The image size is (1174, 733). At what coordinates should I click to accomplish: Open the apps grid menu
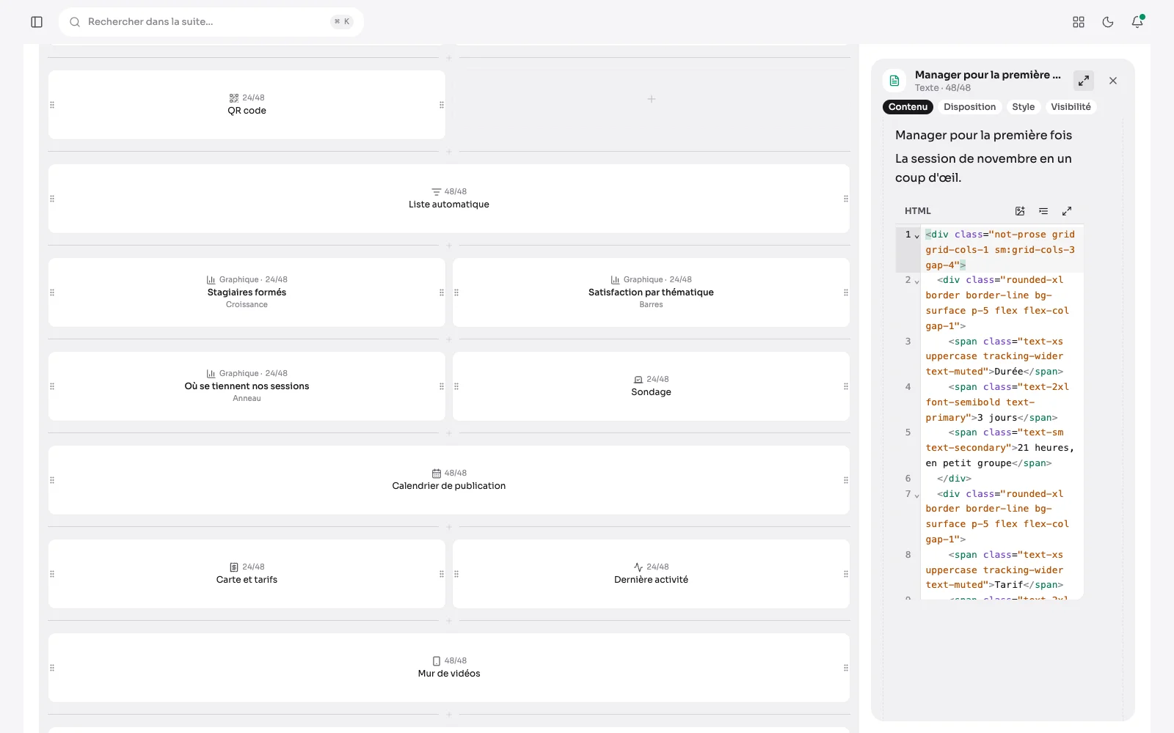[1079, 22]
